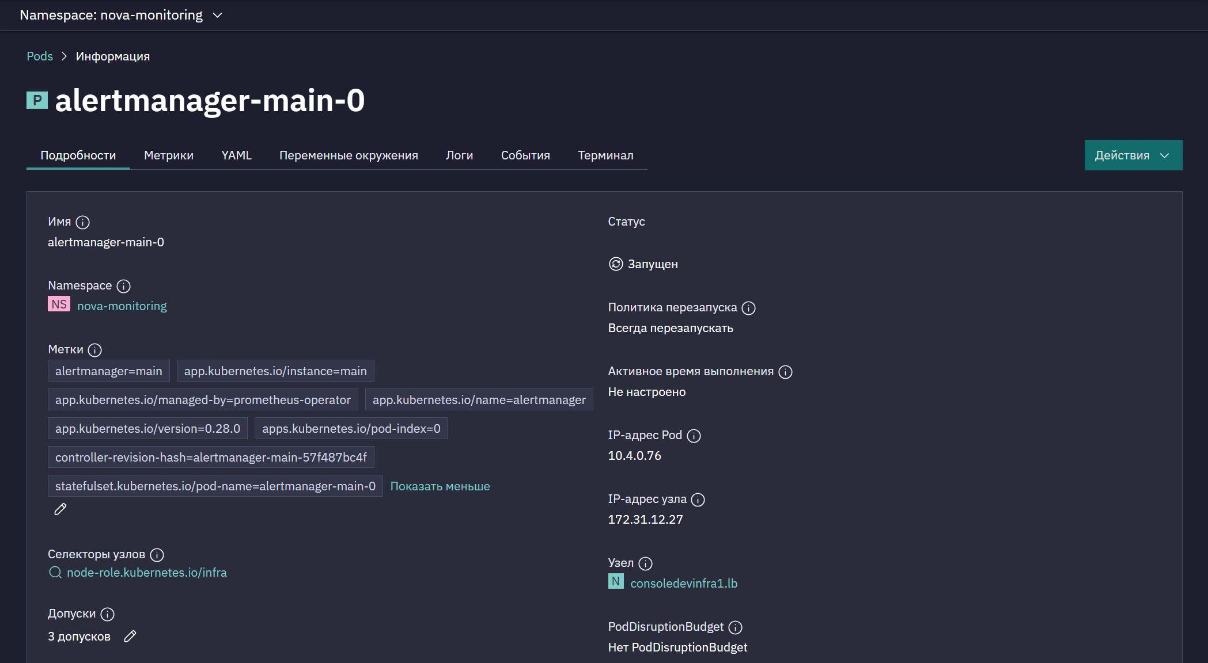This screenshot has height=663, width=1208.
Task: Click the search icon before node-role selector
Action: pos(55,573)
